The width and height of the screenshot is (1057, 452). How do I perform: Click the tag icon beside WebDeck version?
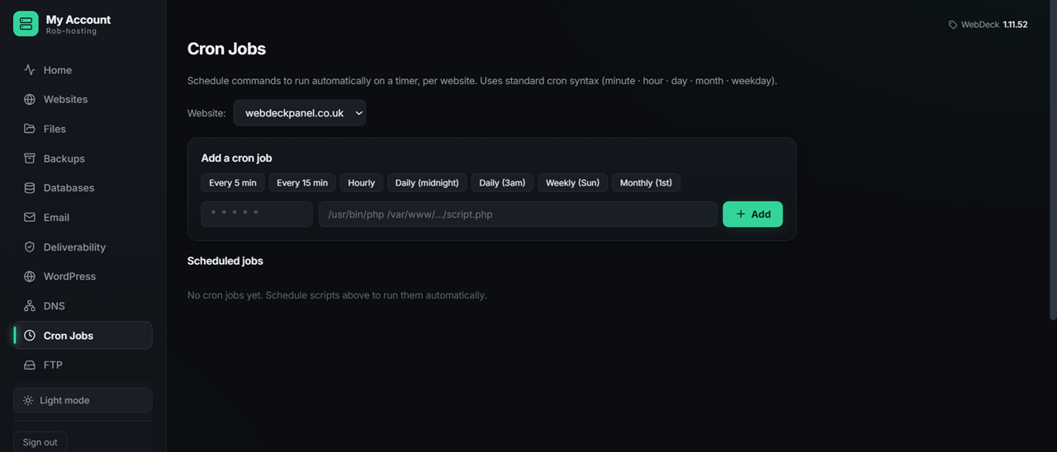pyautogui.click(x=953, y=25)
